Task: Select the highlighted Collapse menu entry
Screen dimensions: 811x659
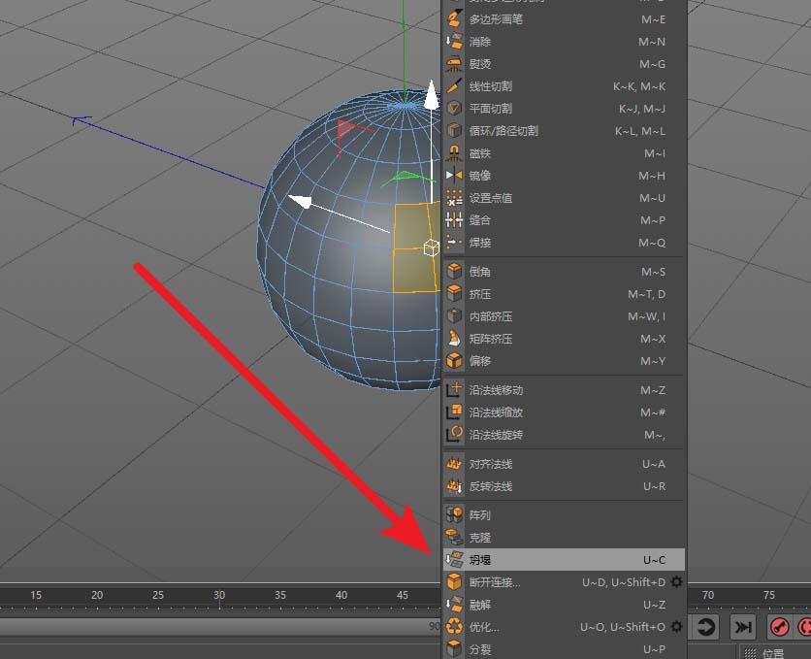Action: click(x=543, y=559)
